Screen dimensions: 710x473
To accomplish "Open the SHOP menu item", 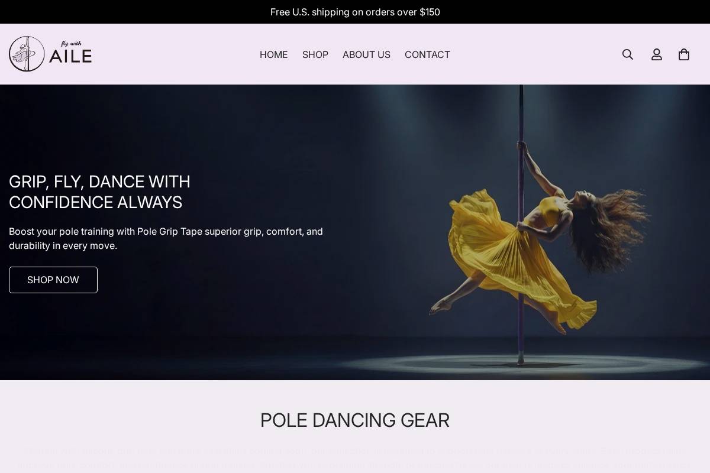I will [315, 54].
